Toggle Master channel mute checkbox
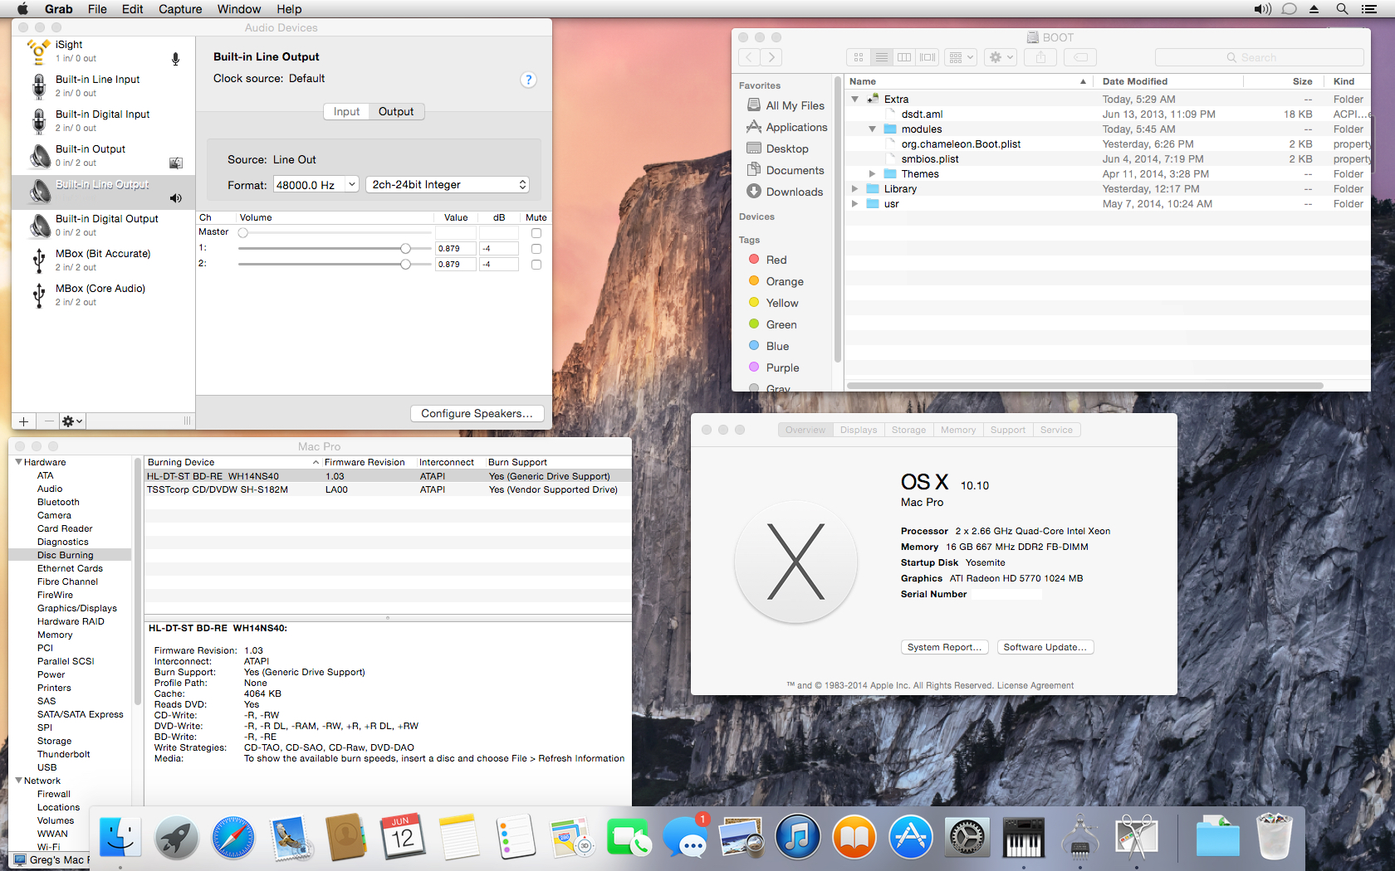The height and width of the screenshot is (871, 1395). 536,233
